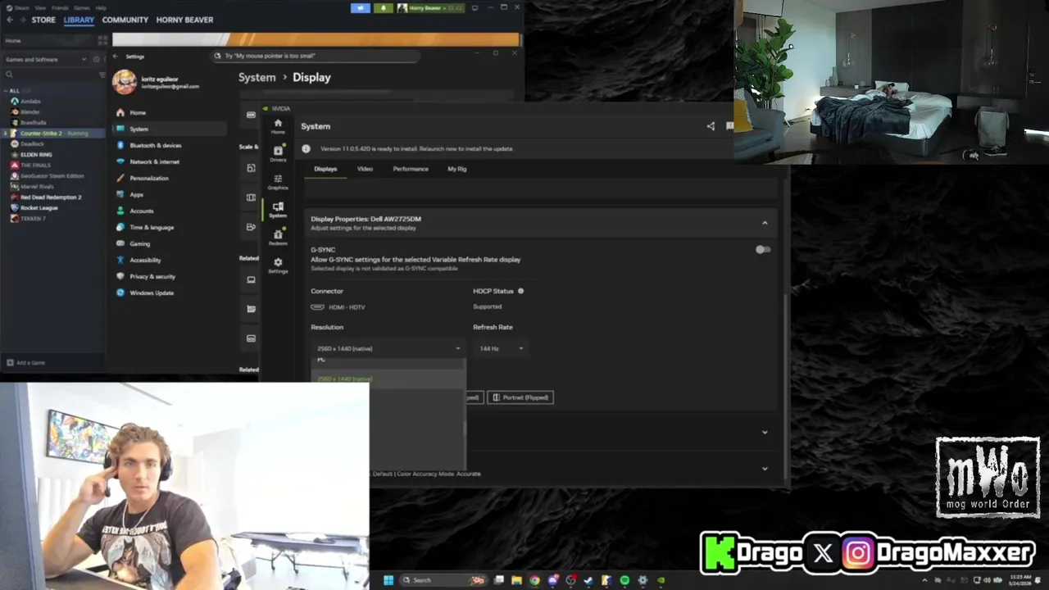Viewport: 1049px width, 590px height.
Task: Open Personalization in Windows Settings
Action: [x=170, y=178]
